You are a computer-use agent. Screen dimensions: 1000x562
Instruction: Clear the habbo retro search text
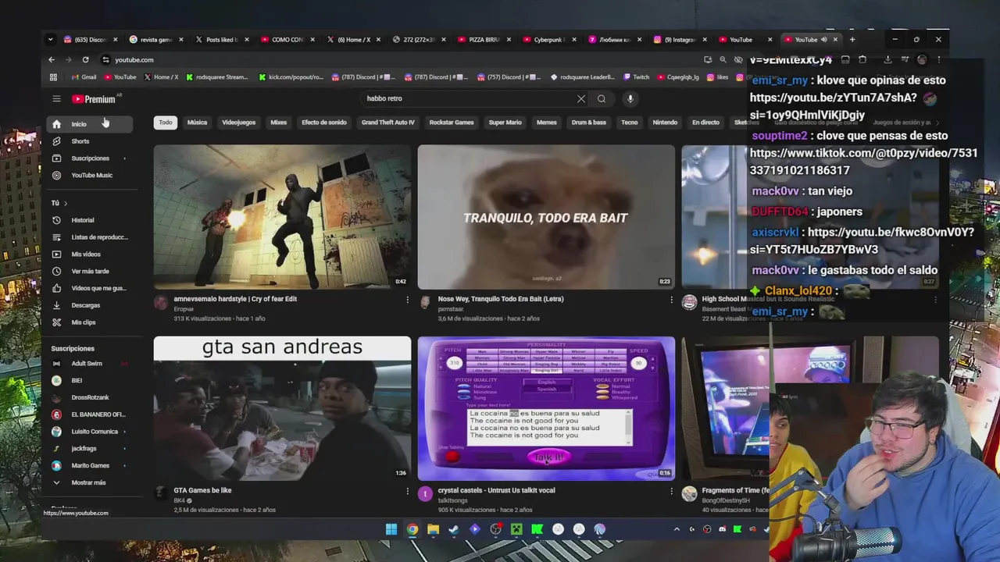click(x=581, y=99)
